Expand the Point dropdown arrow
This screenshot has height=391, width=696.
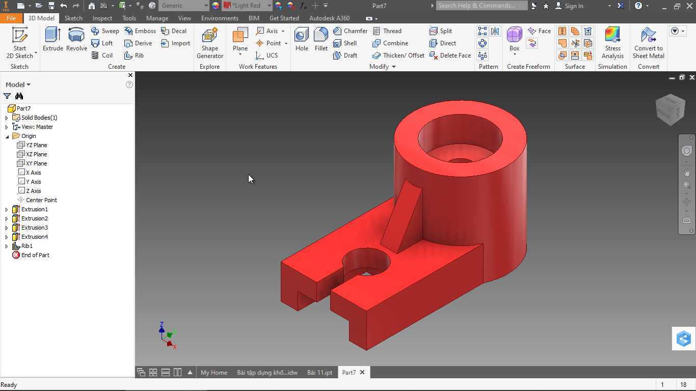(x=286, y=43)
